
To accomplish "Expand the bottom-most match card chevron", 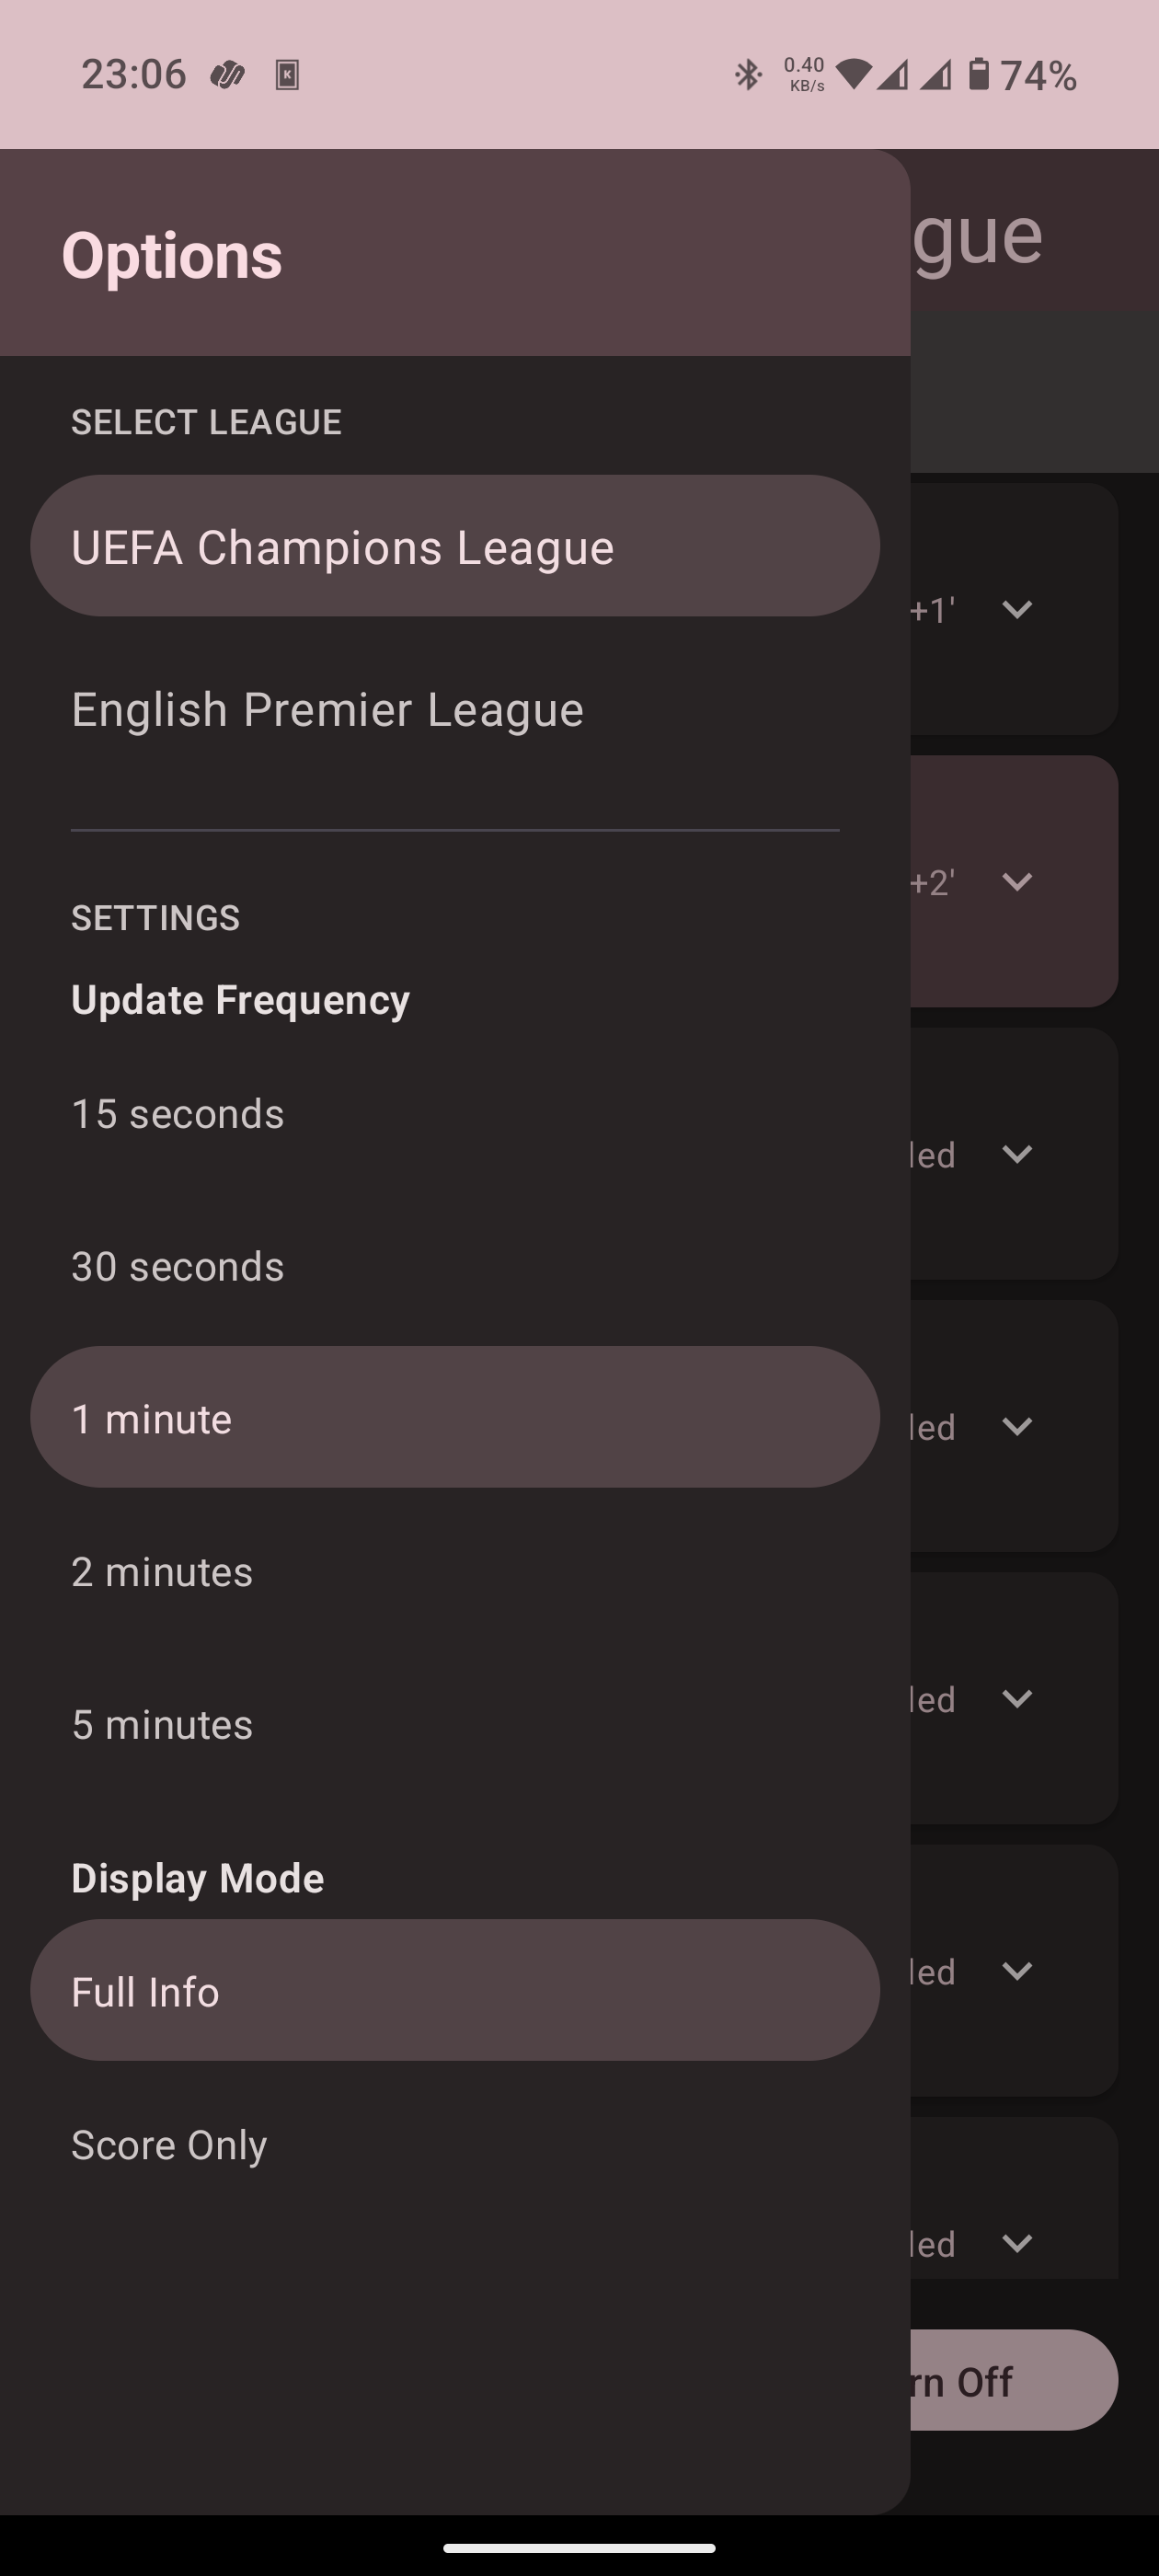I will click(1017, 2243).
